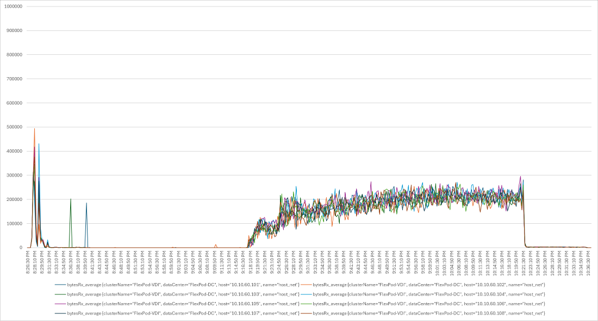
Task: Click the 200000 y-axis label
Action: 14,199
